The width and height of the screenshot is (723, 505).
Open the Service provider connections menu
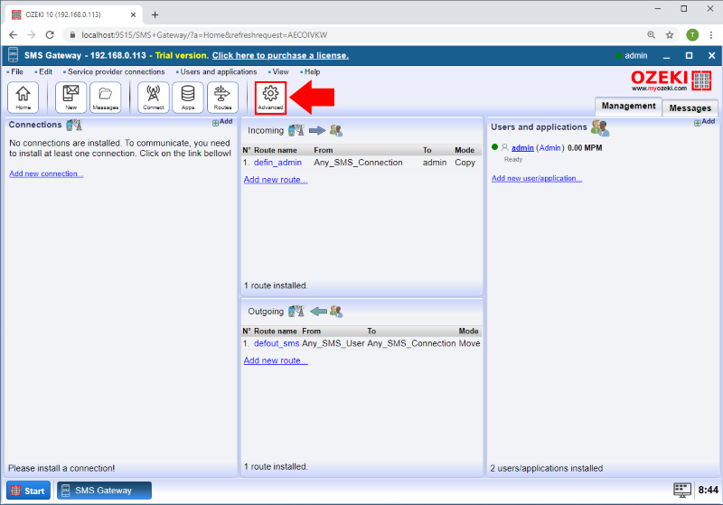[x=116, y=72]
